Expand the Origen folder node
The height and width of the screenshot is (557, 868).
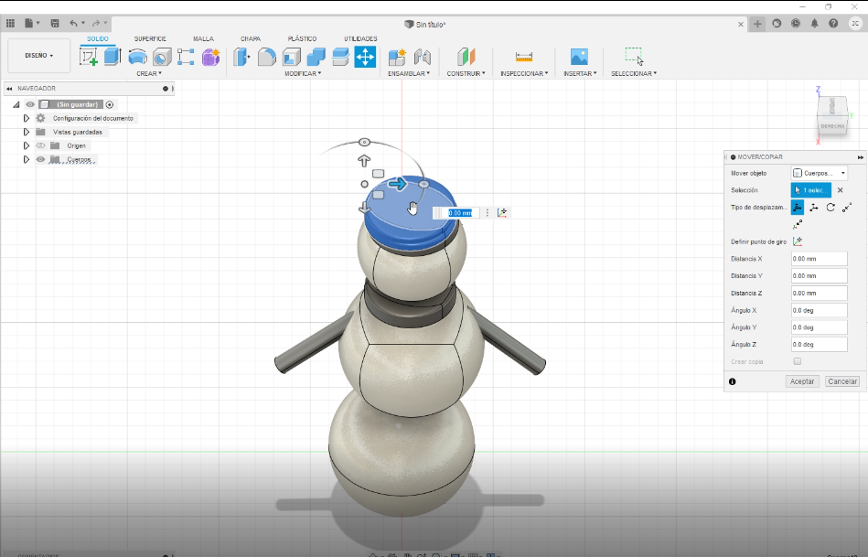[x=26, y=145]
